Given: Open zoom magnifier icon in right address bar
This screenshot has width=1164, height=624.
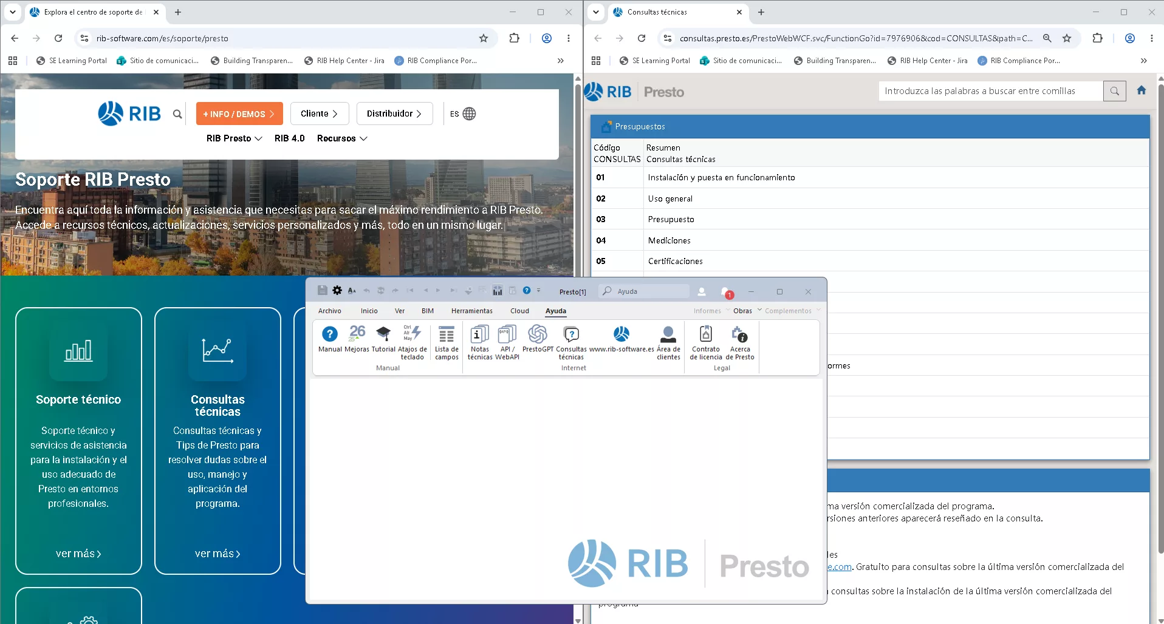Looking at the screenshot, I should [1047, 38].
